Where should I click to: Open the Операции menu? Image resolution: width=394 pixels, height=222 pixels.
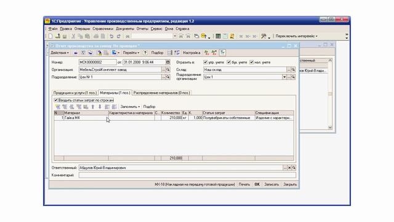click(82, 29)
